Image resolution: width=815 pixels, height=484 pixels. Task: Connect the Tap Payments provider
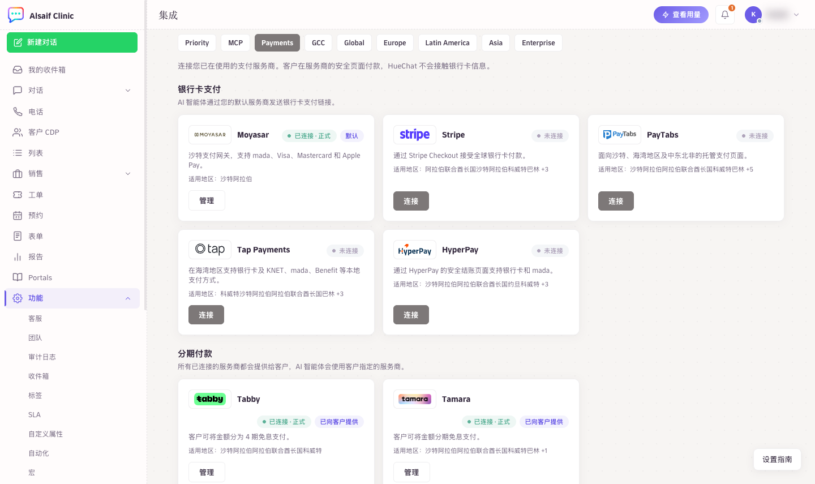click(x=206, y=315)
